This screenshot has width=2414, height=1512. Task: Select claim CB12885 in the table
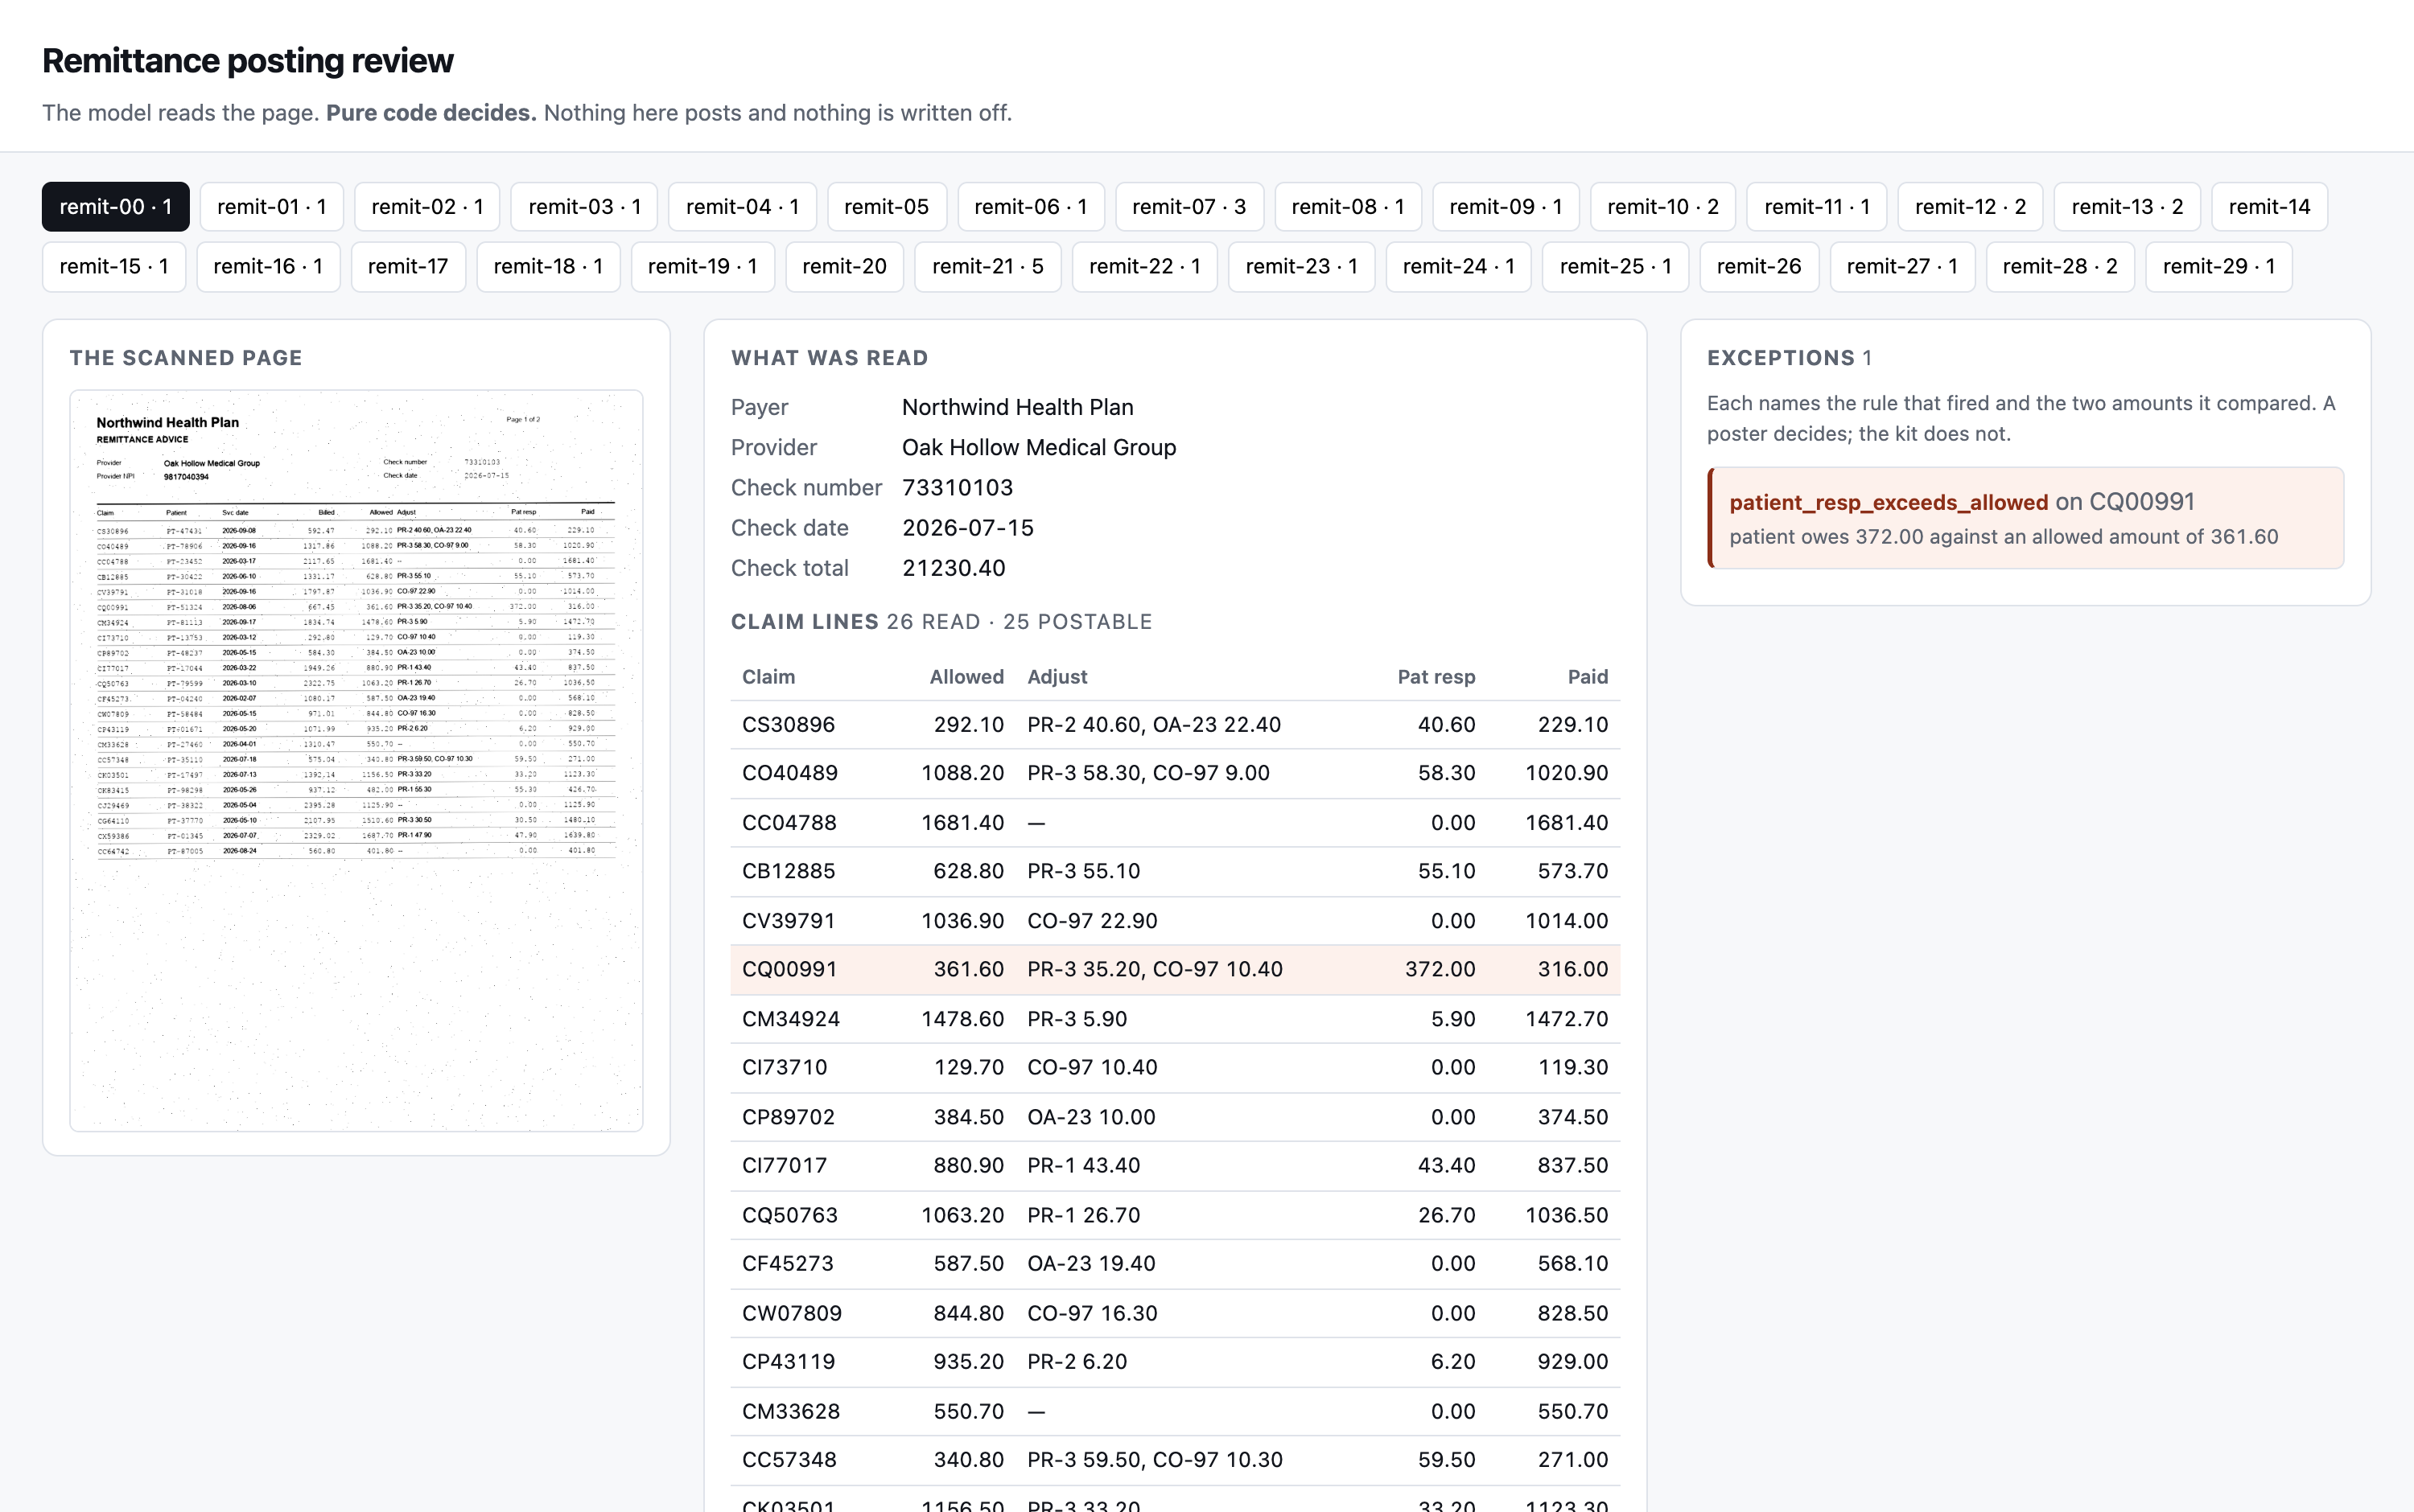pos(1175,872)
